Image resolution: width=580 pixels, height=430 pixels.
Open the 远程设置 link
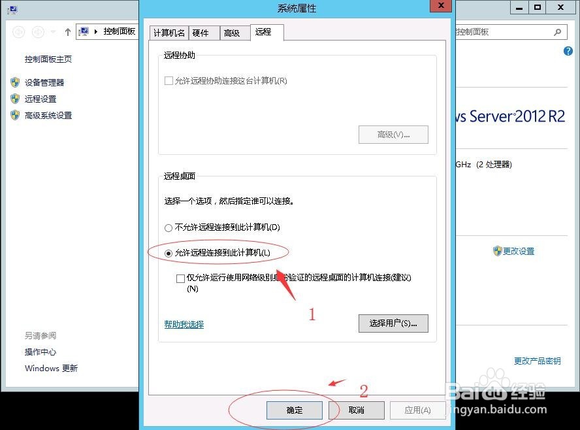[40, 99]
